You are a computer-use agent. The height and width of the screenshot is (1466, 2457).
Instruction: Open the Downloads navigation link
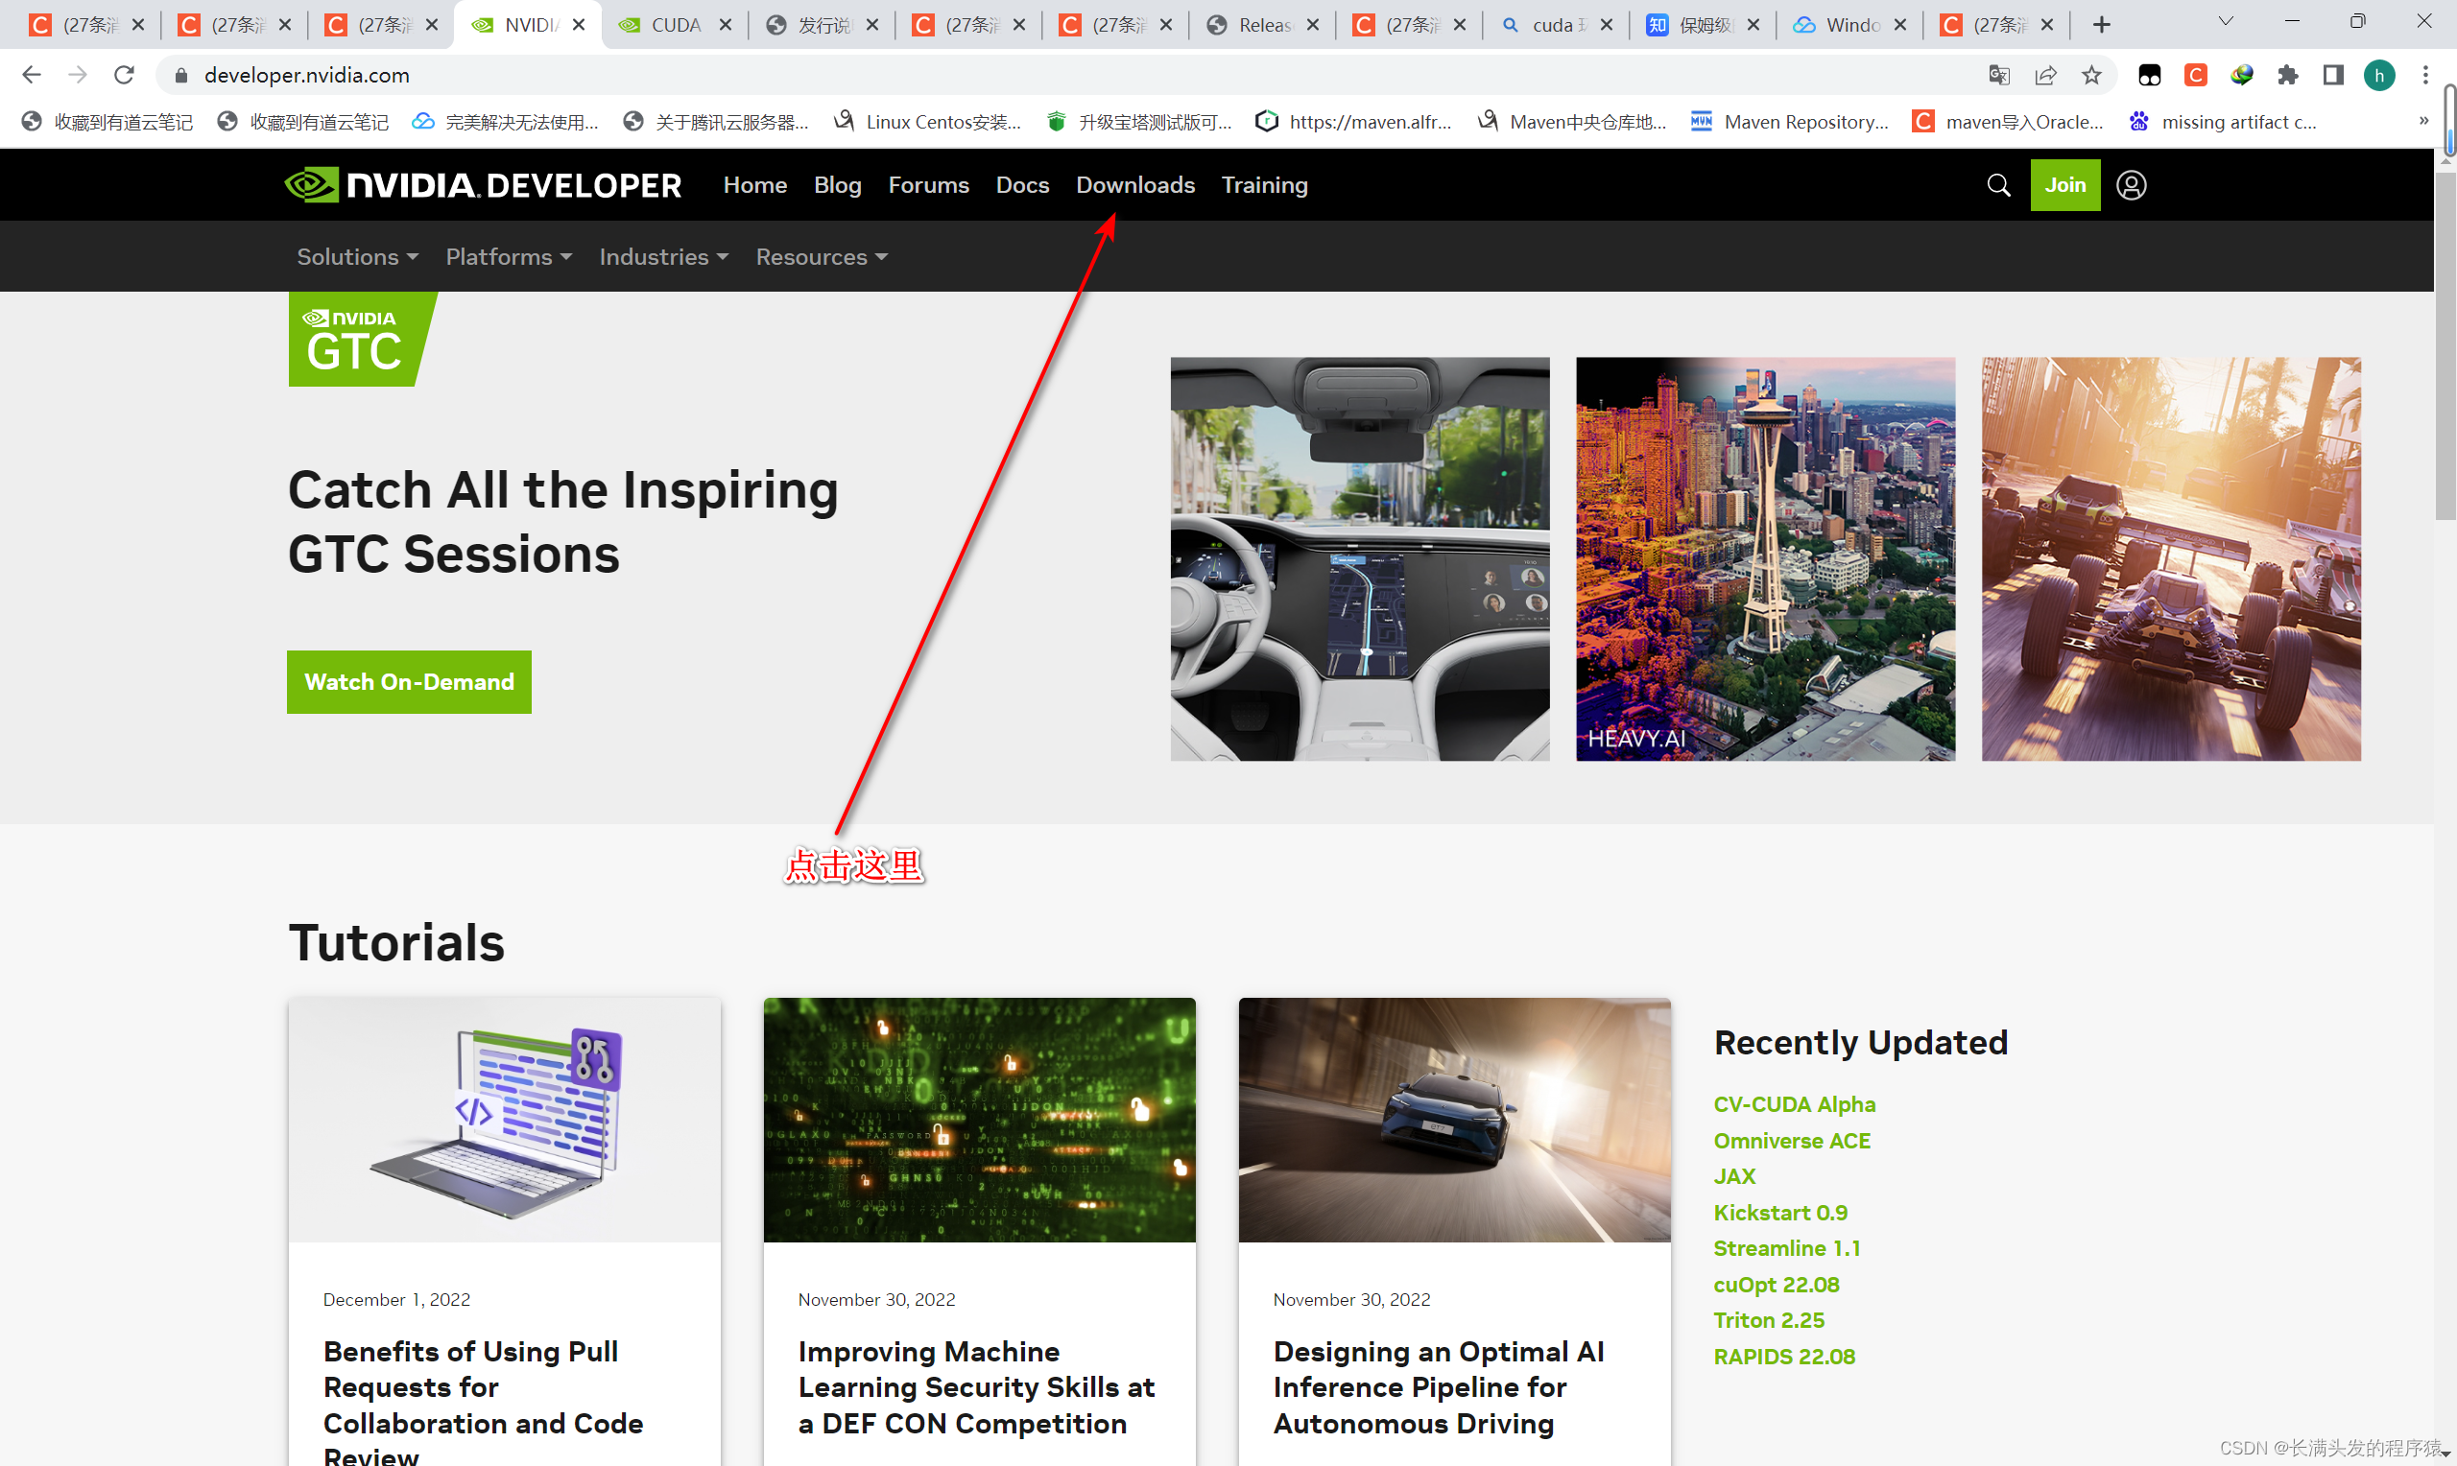[x=1135, y=185]
